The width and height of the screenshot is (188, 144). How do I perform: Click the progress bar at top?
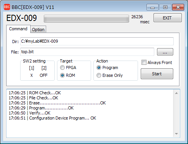(86, 19)
